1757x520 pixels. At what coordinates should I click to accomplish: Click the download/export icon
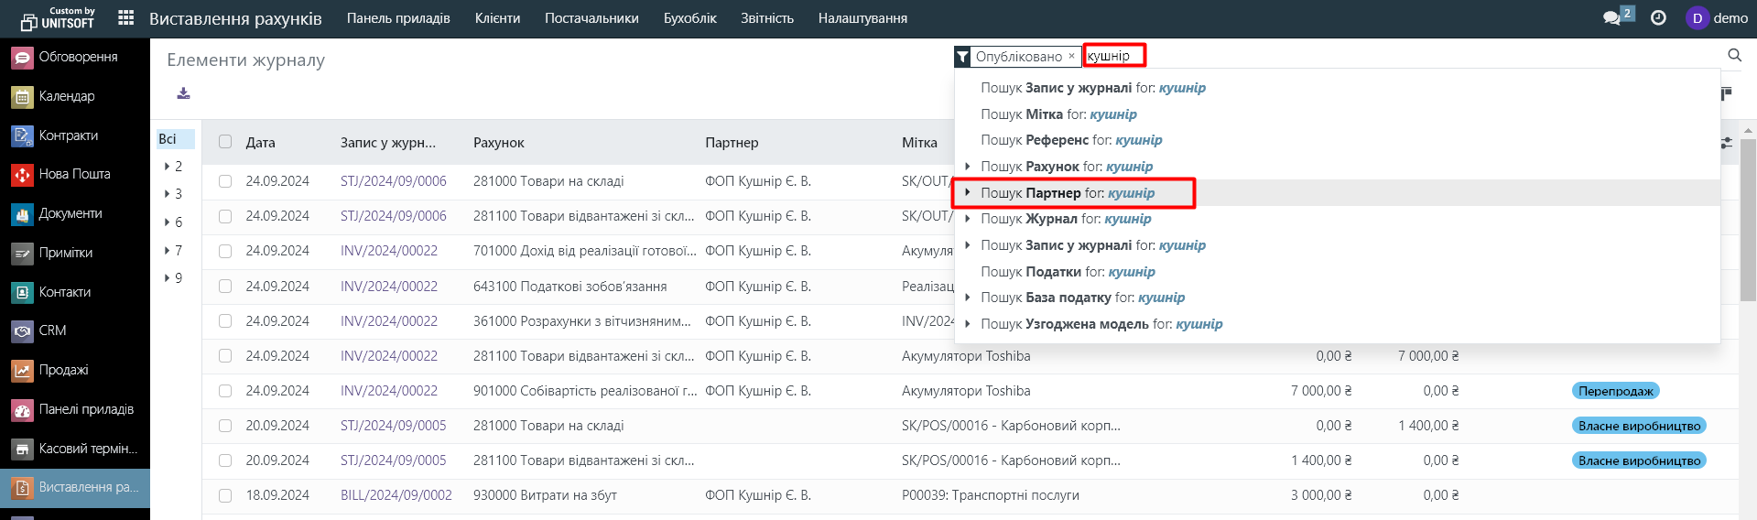coord(183,93)
